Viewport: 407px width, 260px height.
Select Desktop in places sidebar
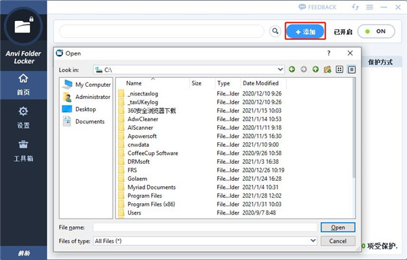click(79, 109)
